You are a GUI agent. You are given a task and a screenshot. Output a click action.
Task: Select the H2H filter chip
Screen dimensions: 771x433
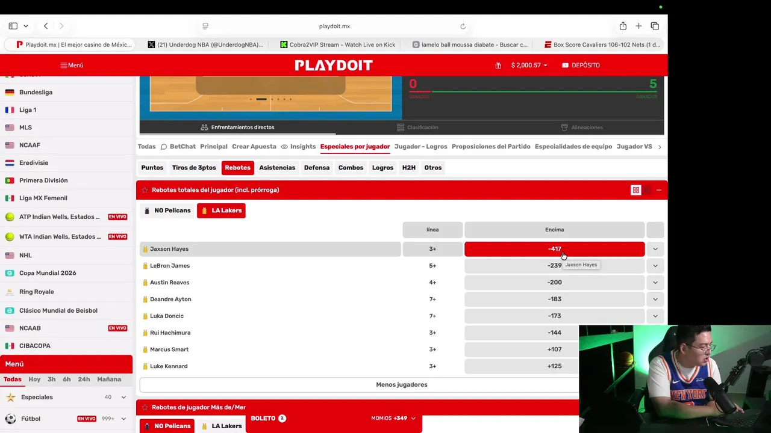pos(409,168)
